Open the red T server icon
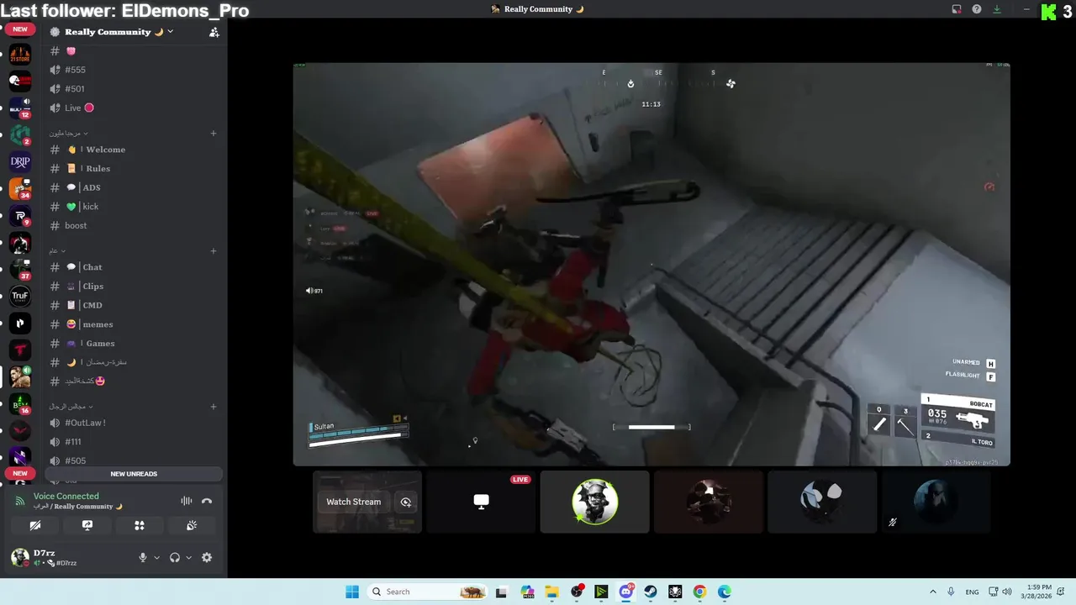 20,350
